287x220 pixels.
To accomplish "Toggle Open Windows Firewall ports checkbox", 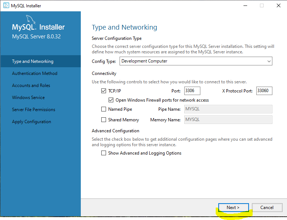I will pyautogui.click(x=111, y=100).
